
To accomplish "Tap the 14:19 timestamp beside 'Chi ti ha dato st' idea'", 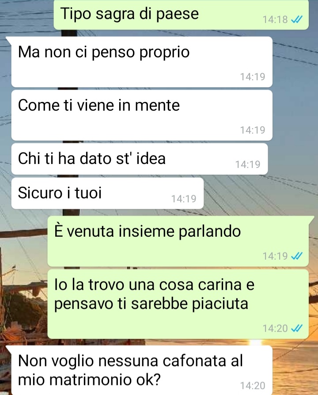I will click(x=248, y=164).
